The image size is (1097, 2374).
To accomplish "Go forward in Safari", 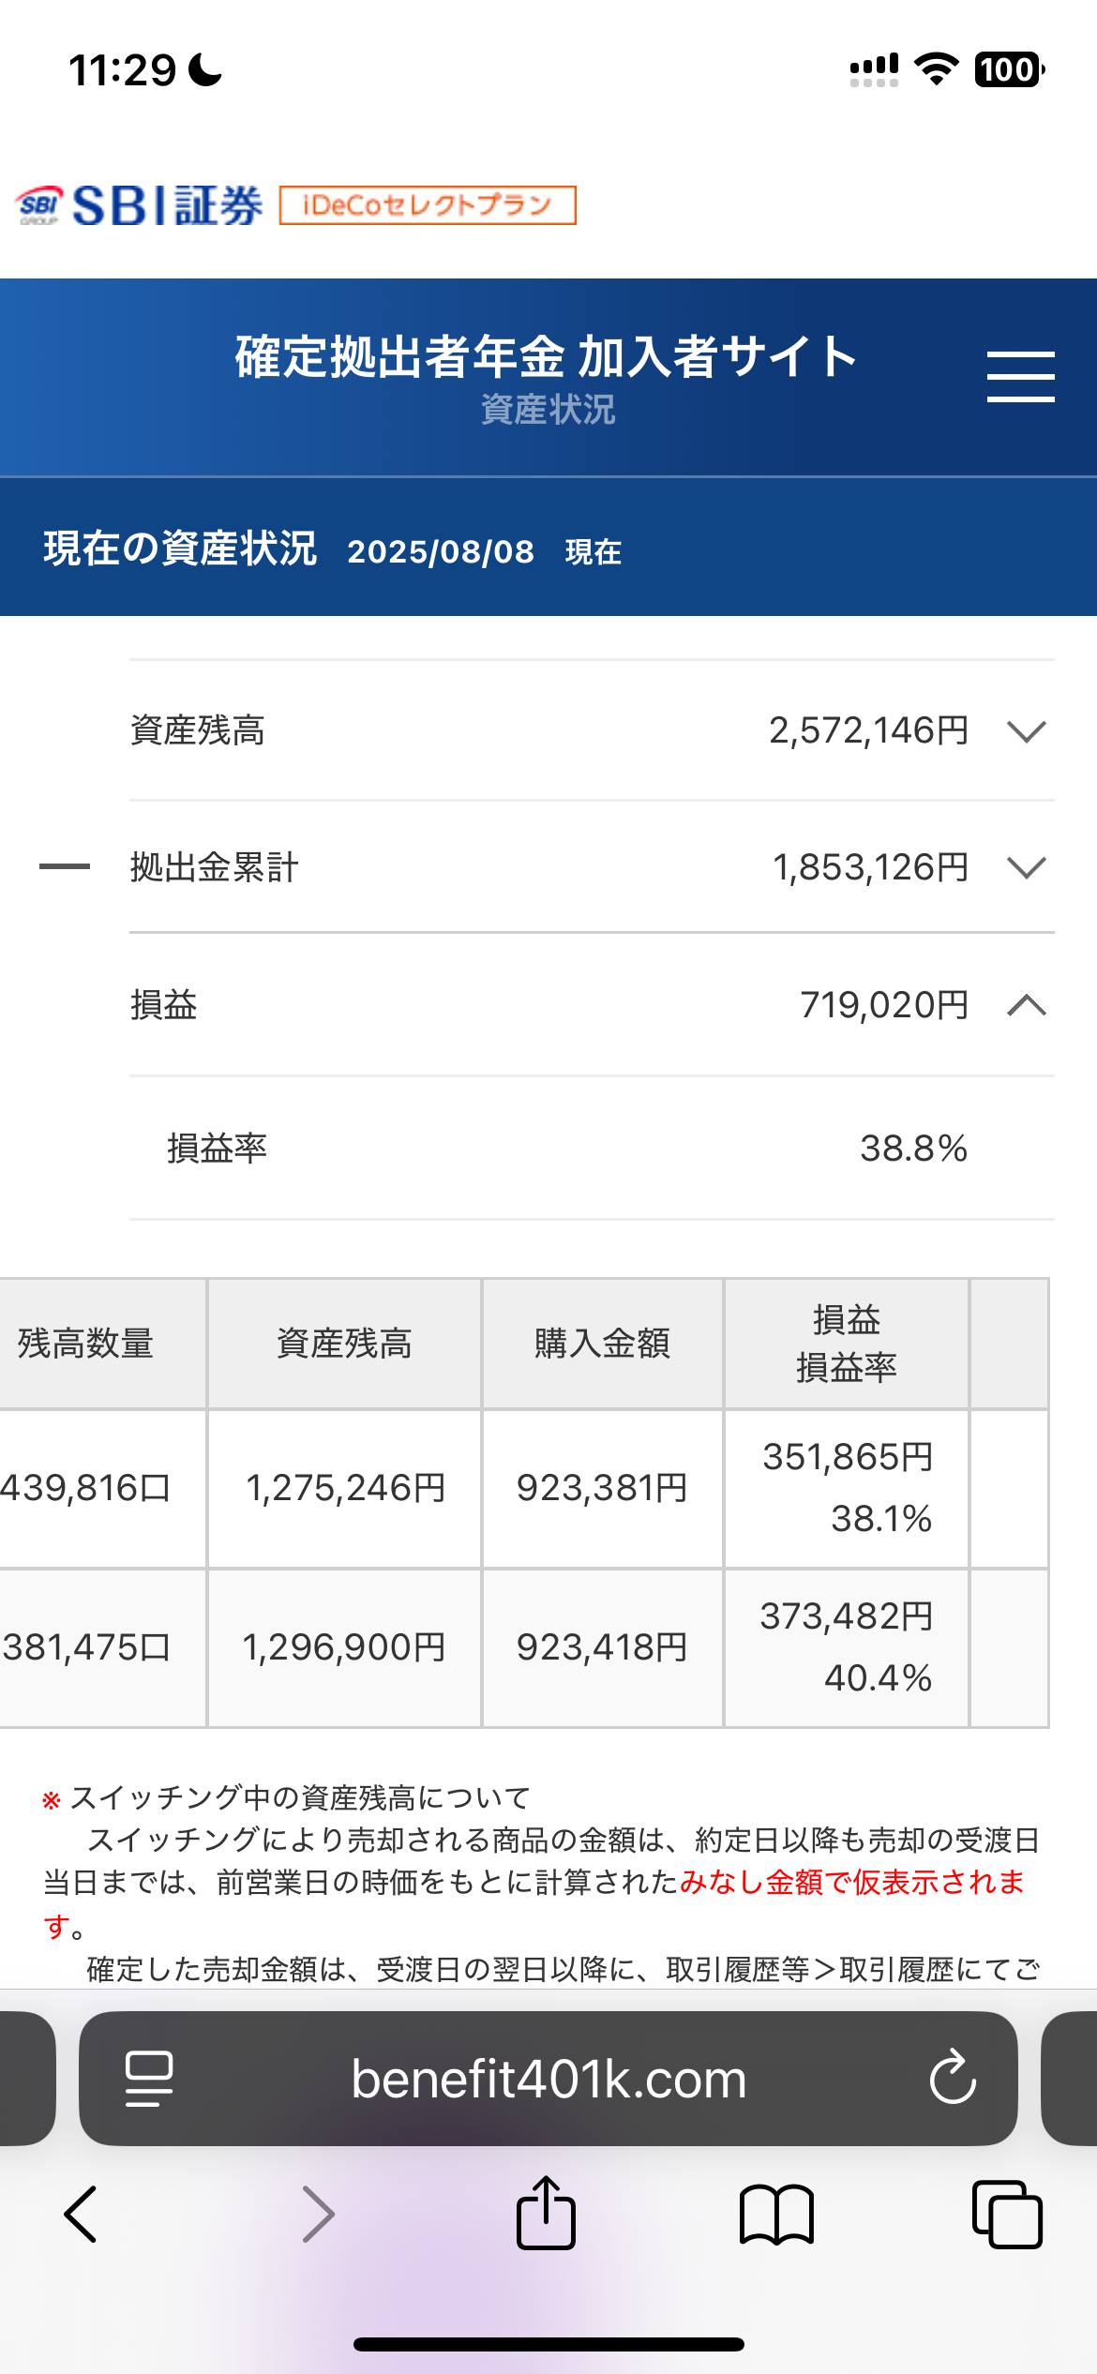I will coord(318,2215).
